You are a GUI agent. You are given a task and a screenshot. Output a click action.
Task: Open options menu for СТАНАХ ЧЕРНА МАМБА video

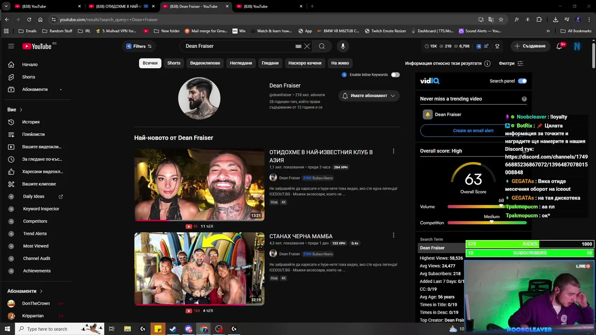tap(393, 235)
